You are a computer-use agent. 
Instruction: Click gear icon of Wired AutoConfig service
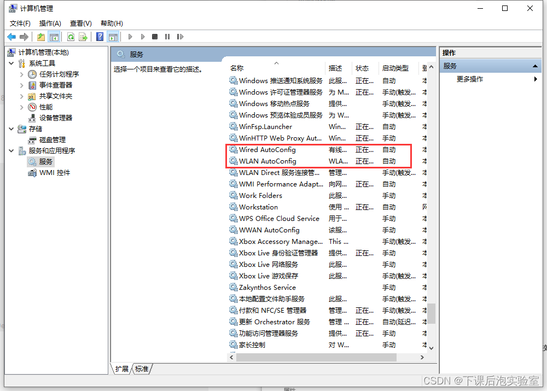(x=233, y=150)
